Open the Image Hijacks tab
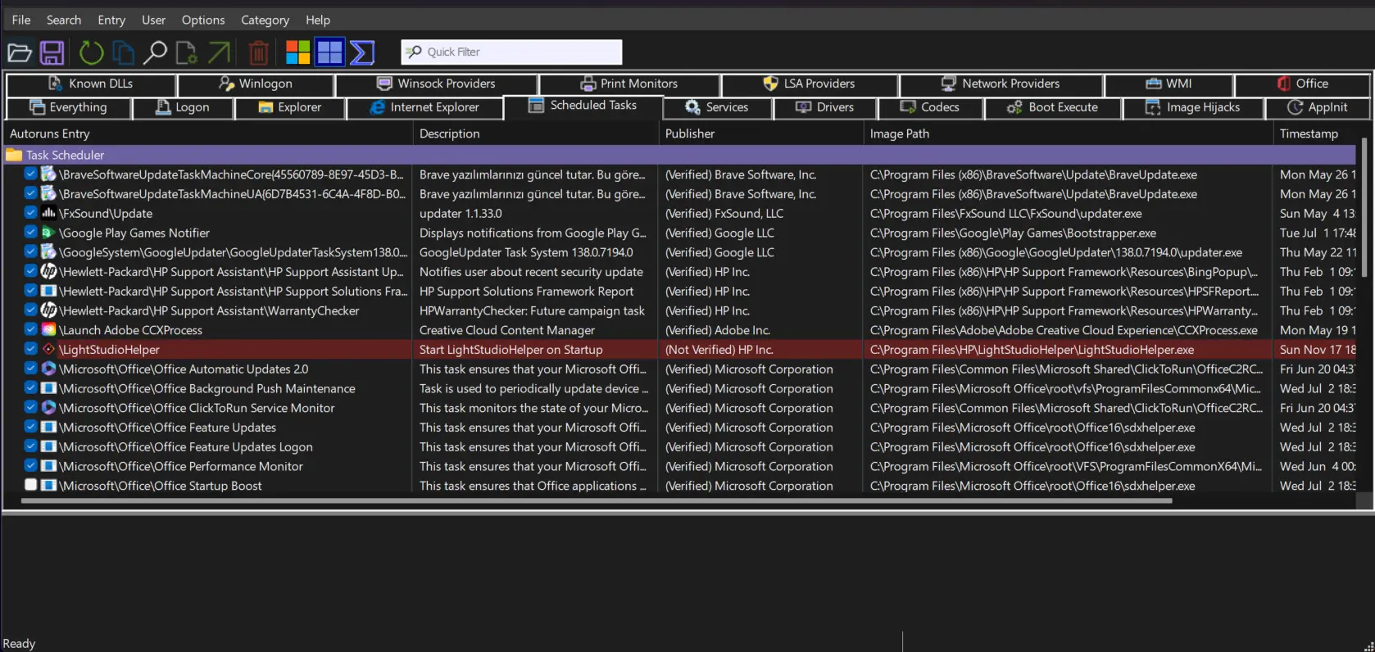 [x=1192, y=107]
